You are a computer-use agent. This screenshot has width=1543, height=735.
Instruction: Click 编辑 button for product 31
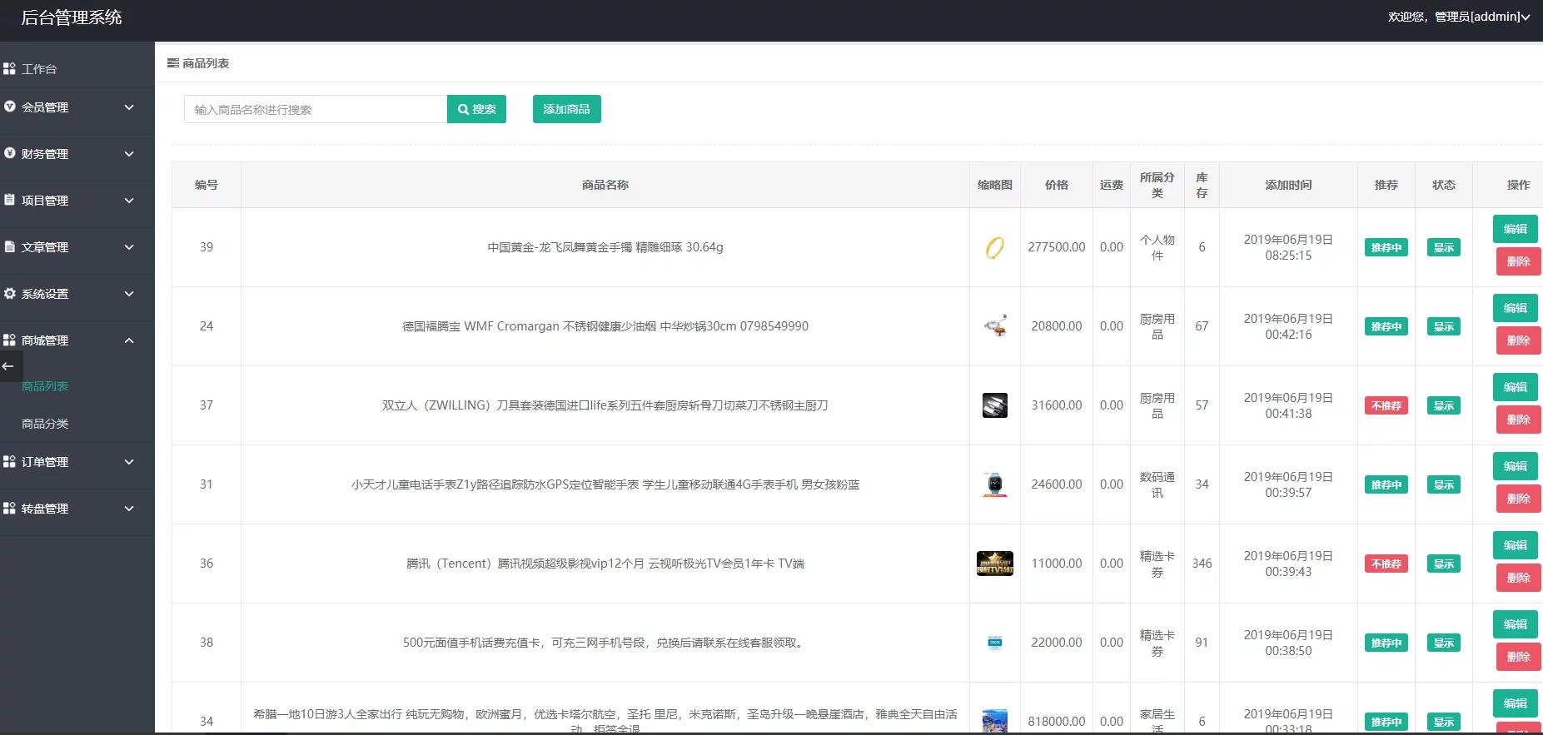click(x=1515, y=466)
